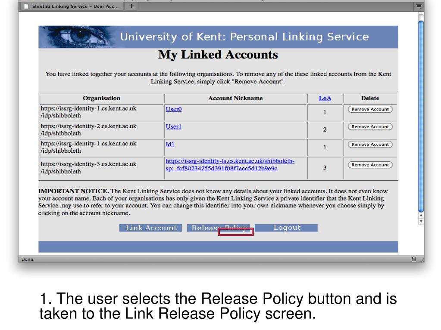The height and width of the screenshot is (330, 441).
Task: Click the security lock icon in status bar
Action: (x=414, y=259)
